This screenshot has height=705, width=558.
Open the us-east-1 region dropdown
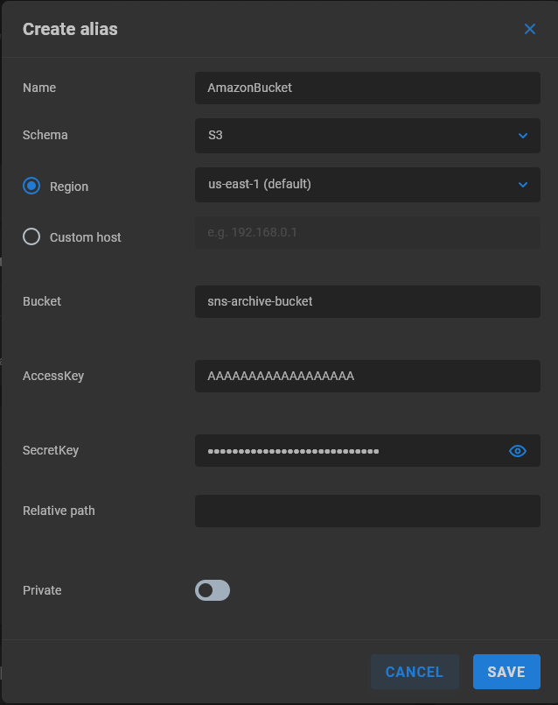(x=367, y=185)
